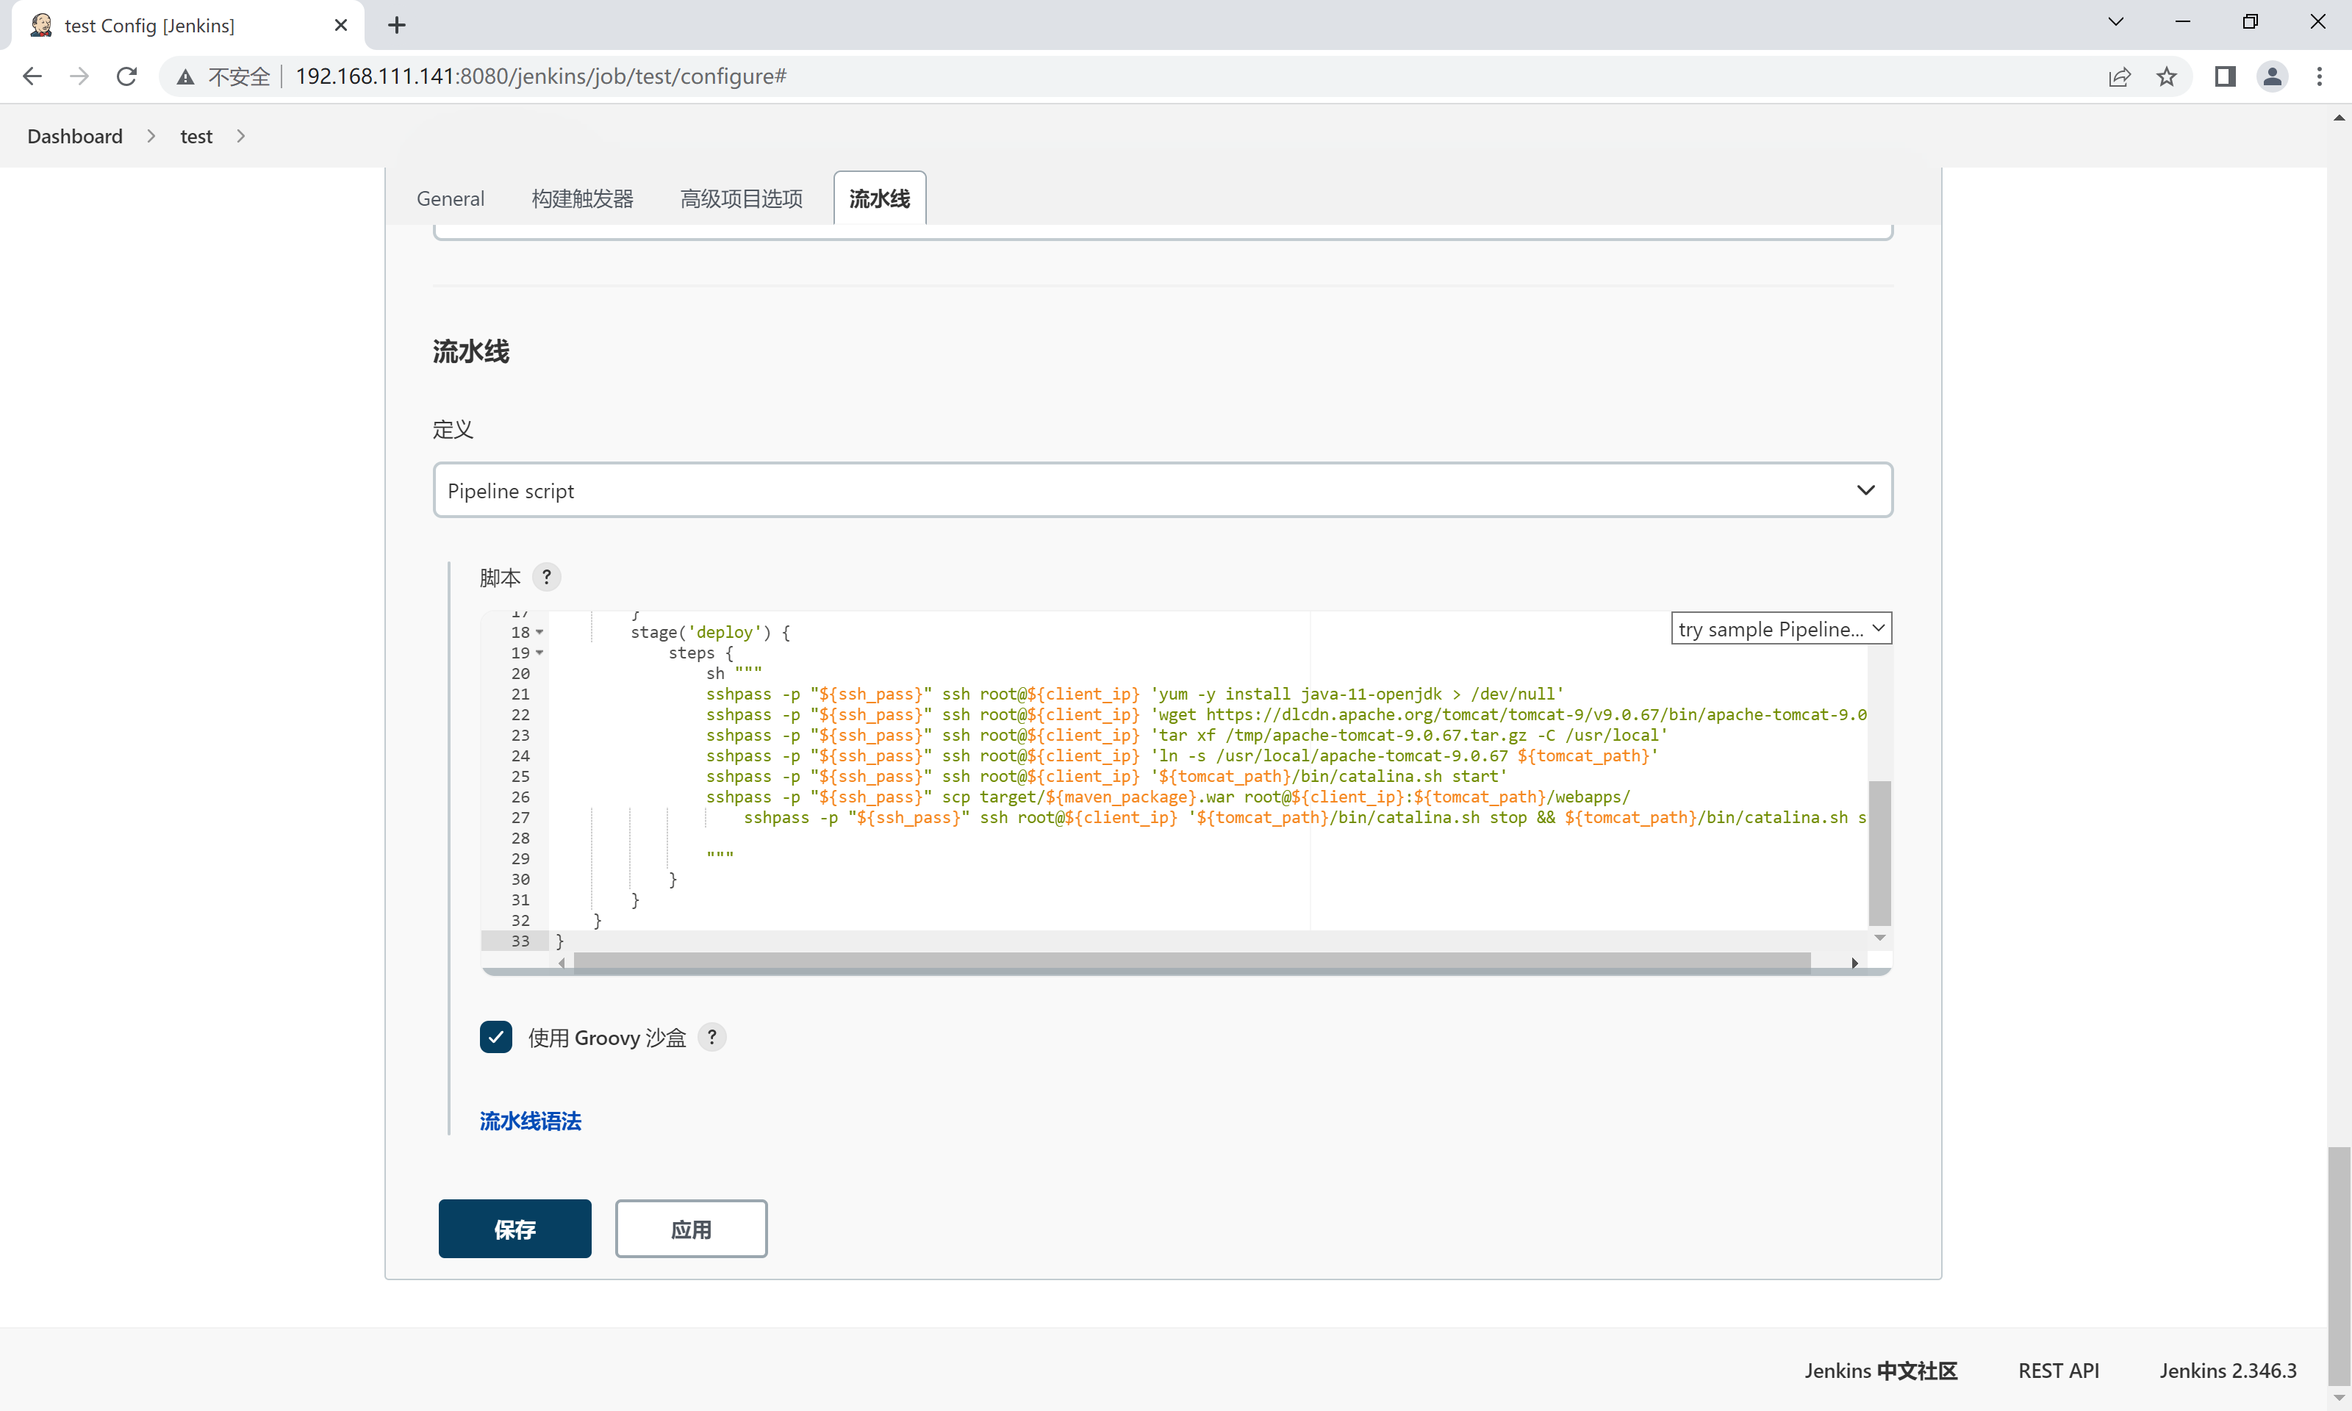
Task: Click the closing triple-quote on line 29
Action: tap(720, 858)
